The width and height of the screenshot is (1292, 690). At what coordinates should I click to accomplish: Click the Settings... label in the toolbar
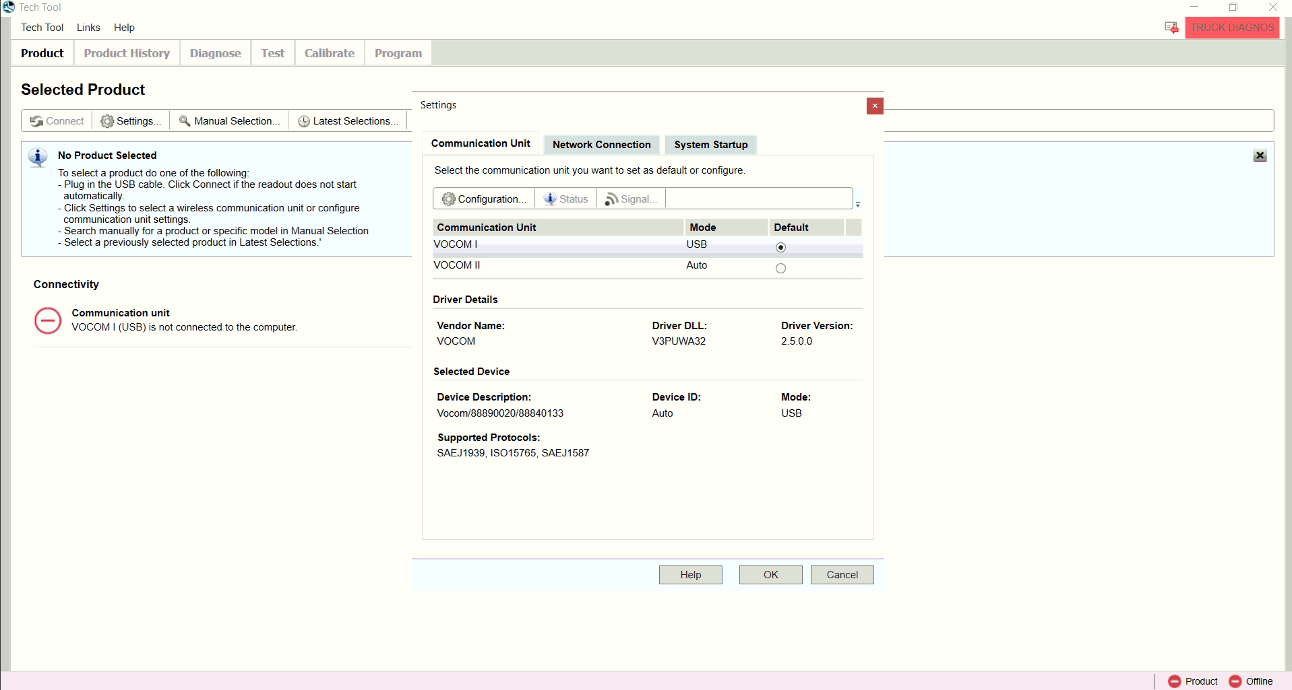[139, 121]
